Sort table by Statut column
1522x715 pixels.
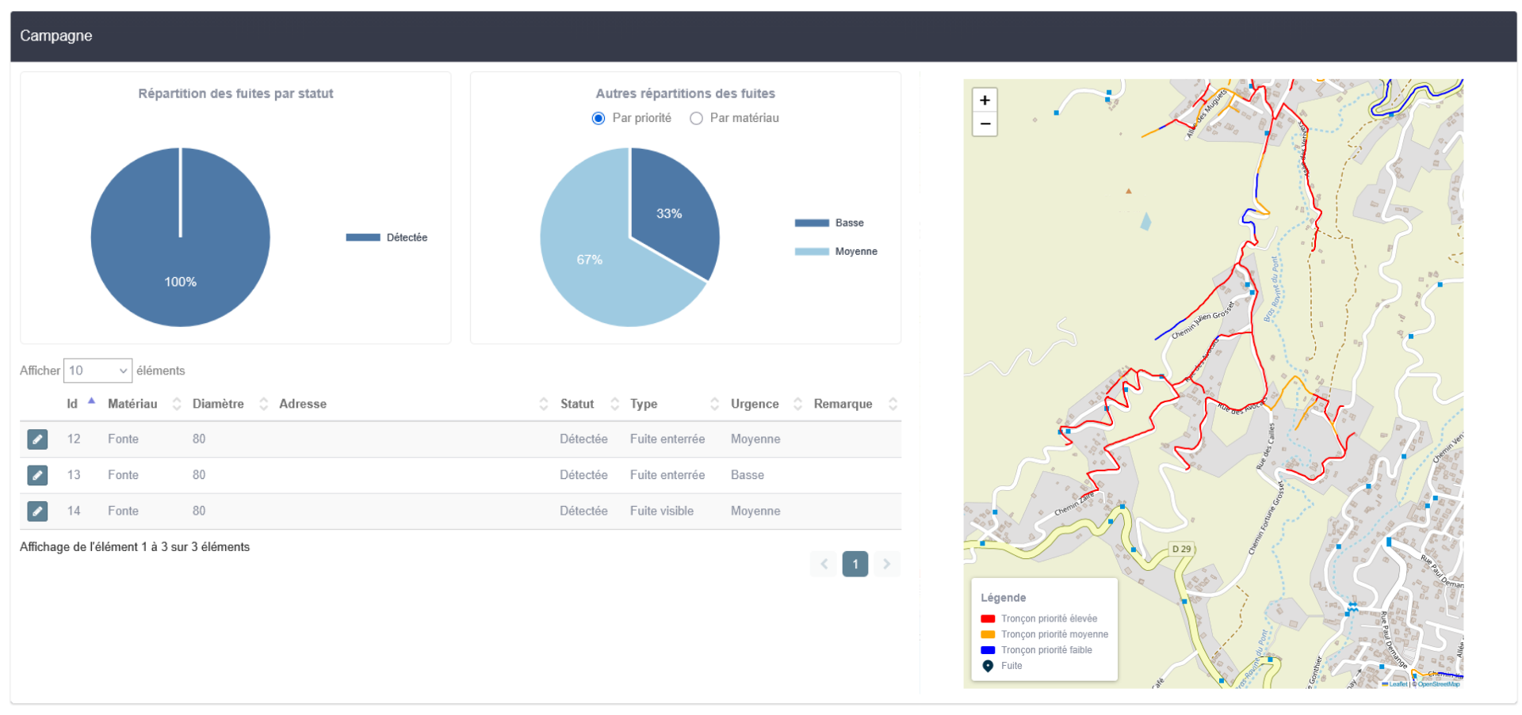pyautogui.click(x=589, y=404)
